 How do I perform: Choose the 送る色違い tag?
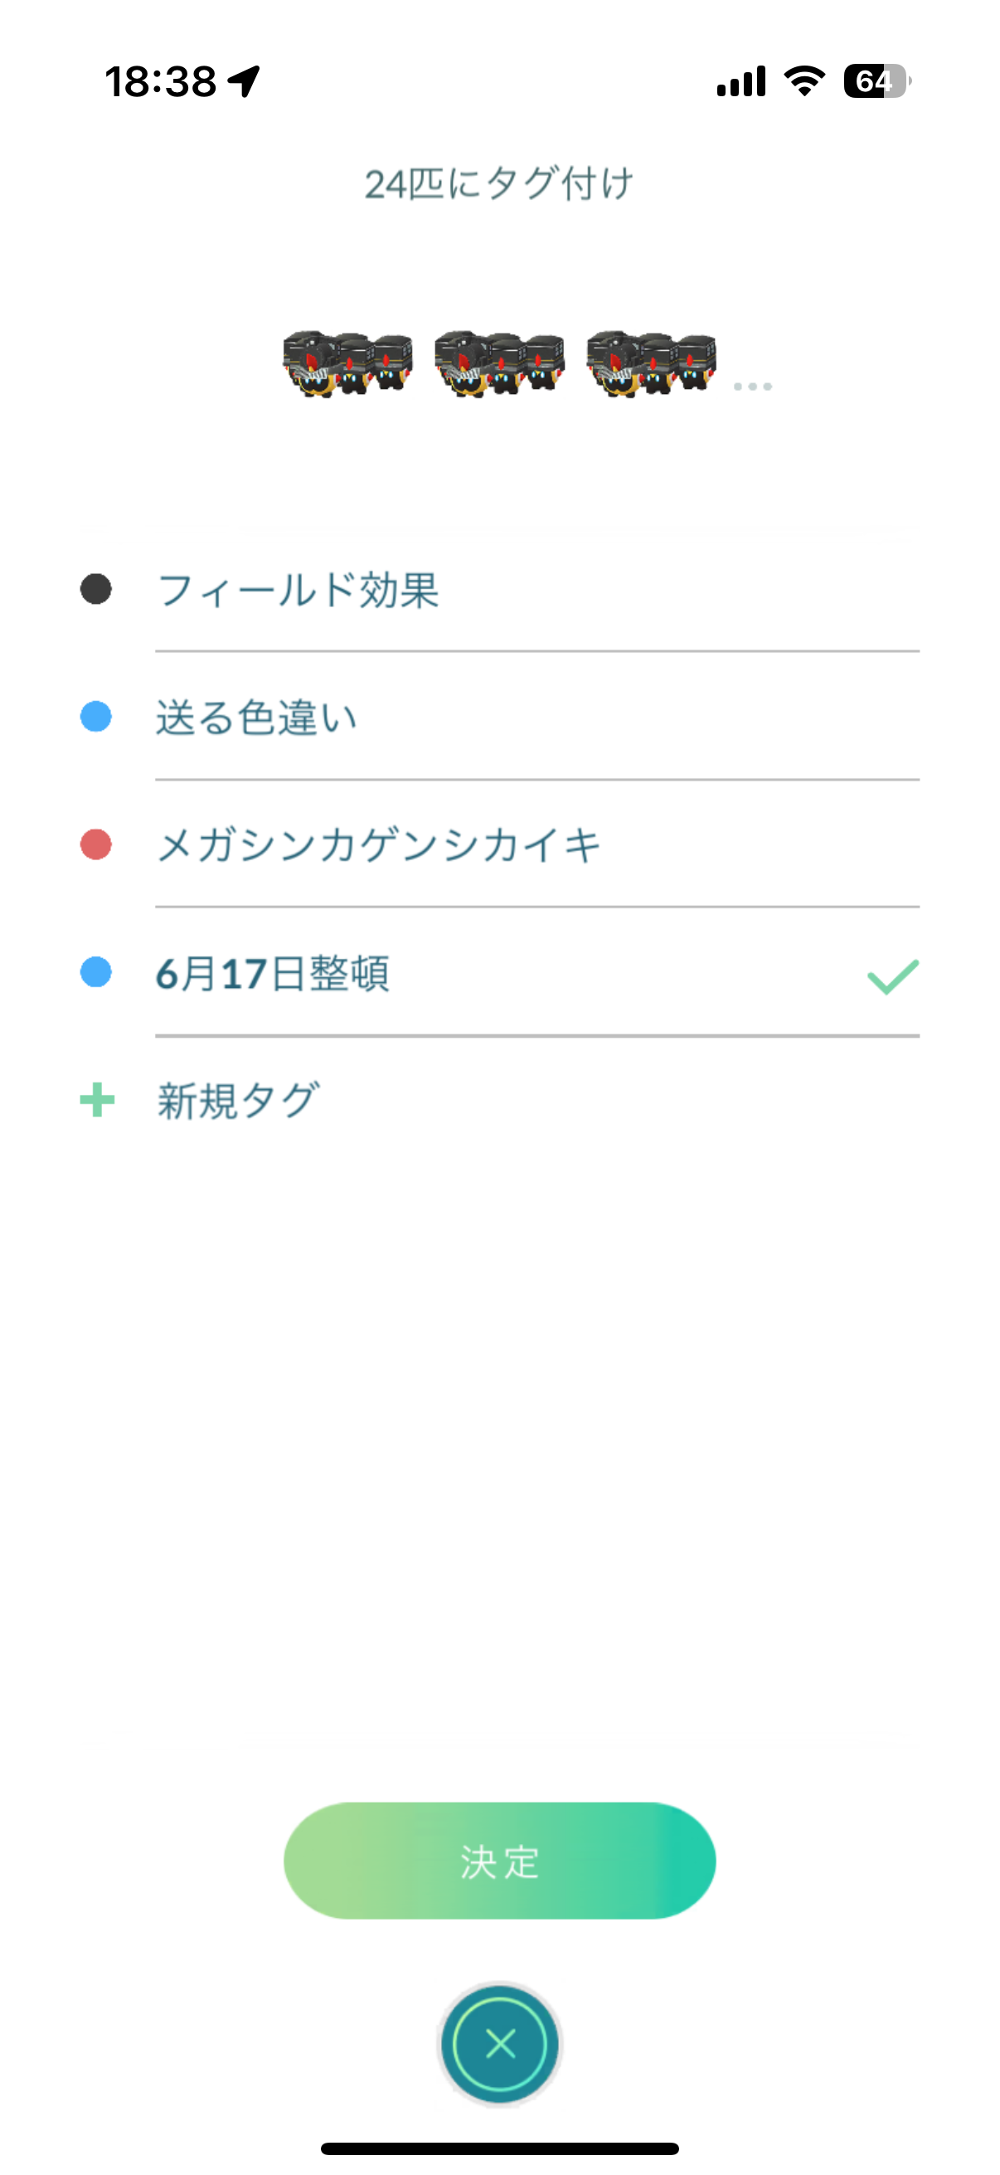(256, 718)
